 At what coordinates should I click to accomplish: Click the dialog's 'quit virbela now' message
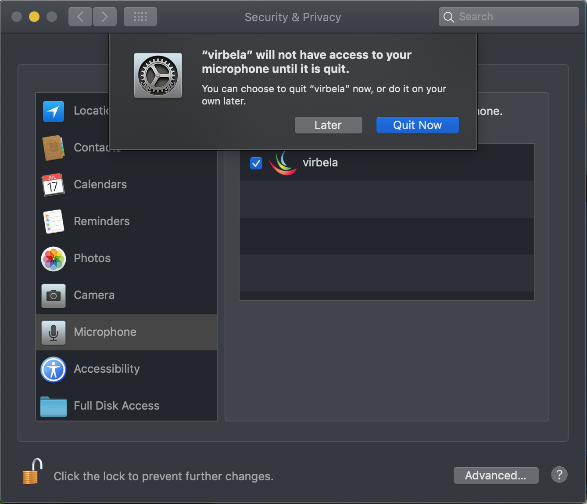(324, 95)
